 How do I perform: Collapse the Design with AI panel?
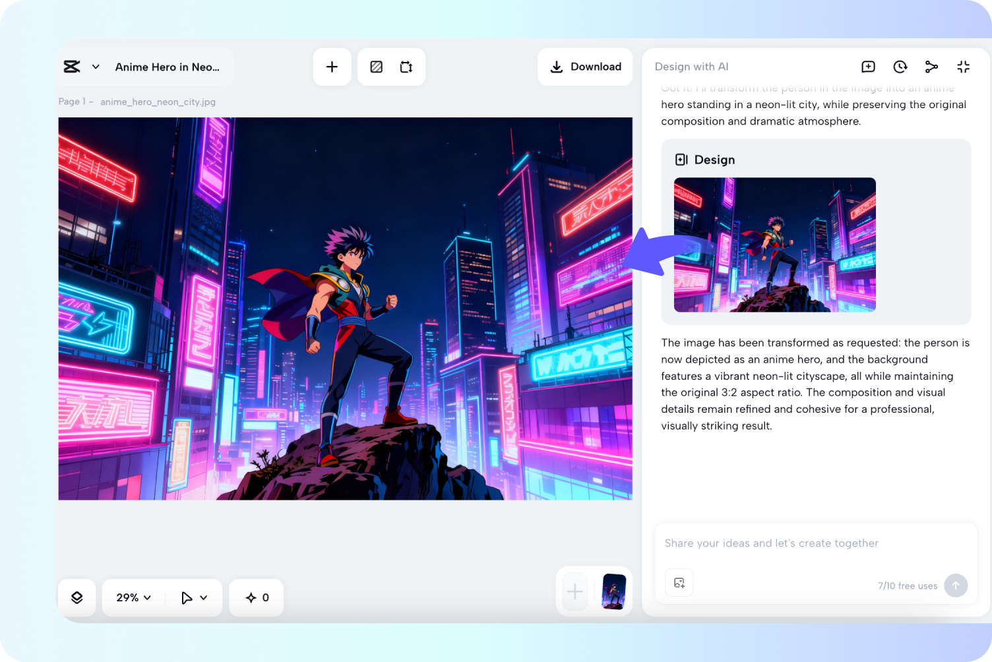(x=963, y=67)
